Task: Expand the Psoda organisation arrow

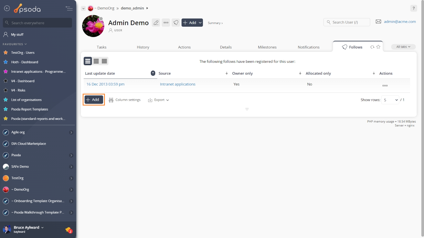Action: (x=71, y=155)
